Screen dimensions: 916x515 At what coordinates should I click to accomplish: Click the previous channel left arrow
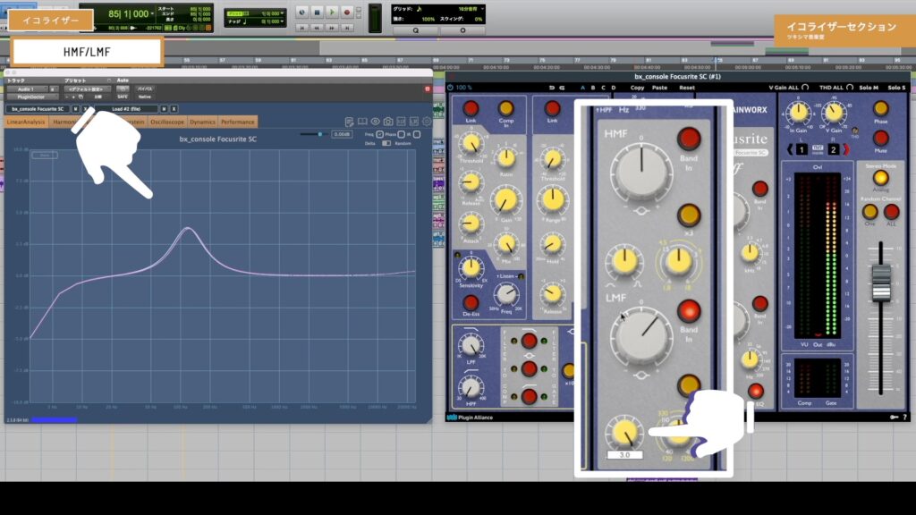click(790, 149)
